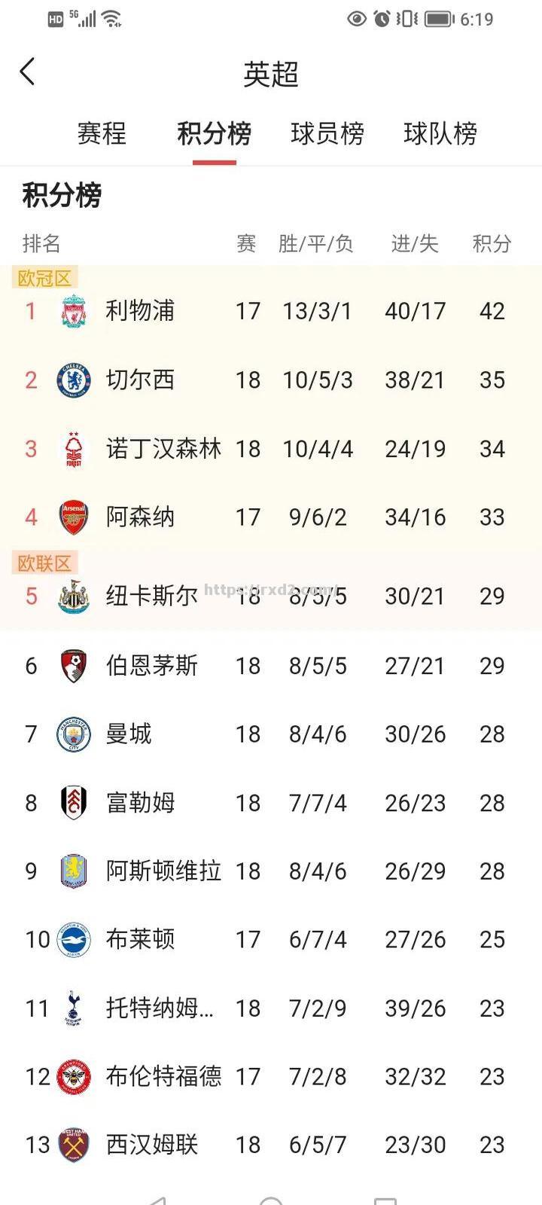Image resolution: width=542 pixels, height=1205 pixels.
Task: Click the Chelsea club crest
Action: point(74,380)
